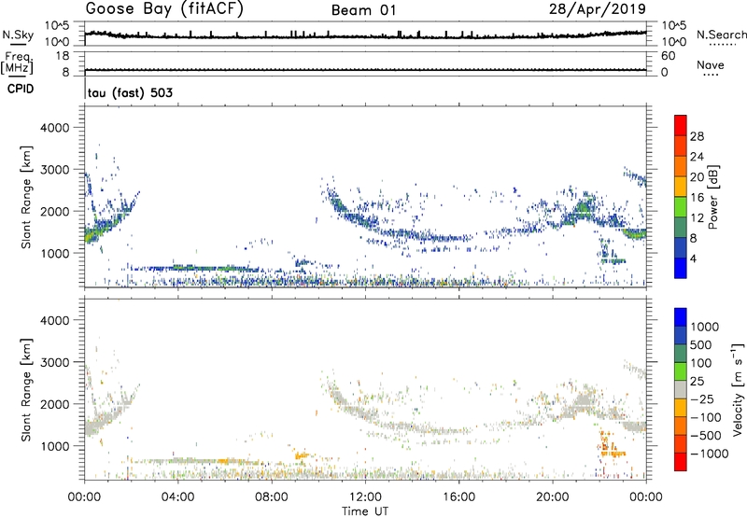Click the 'Slant Range [km]' label of the velocity panel
The image size is (747, 517).
[x=26, y=390]
